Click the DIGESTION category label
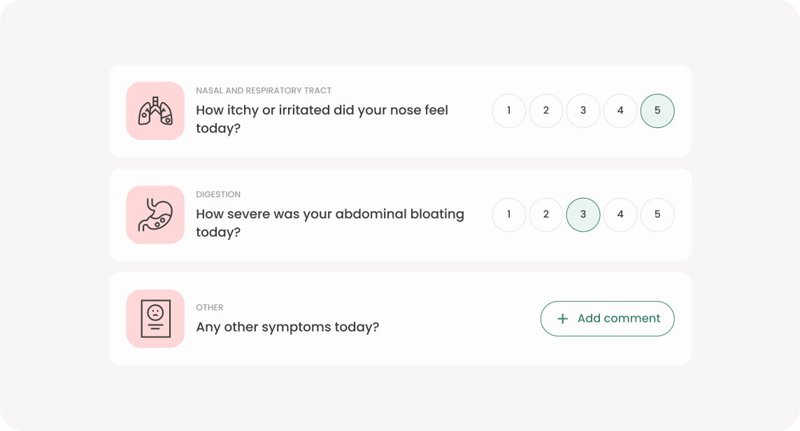The height and width of the screenshot is (431, 800). 219,195
